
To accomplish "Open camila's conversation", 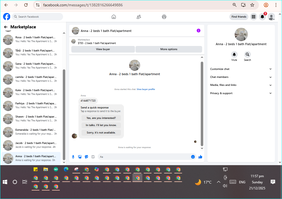I will 31,79.
